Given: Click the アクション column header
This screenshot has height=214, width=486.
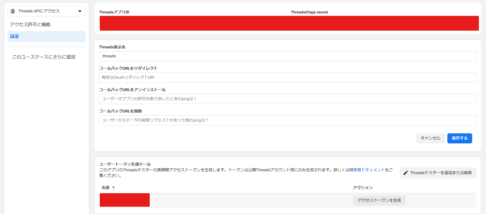Looking at the screenshot, I should (363, 188).
